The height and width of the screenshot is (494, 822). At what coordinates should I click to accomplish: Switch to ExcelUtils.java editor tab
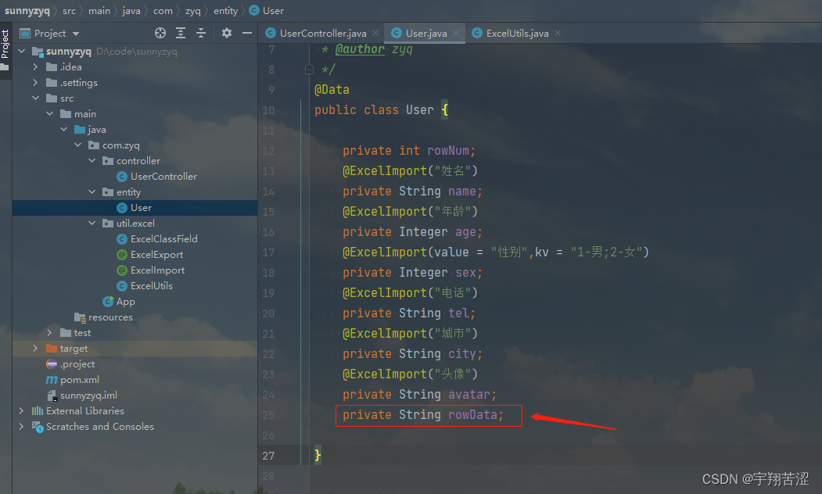517,33
